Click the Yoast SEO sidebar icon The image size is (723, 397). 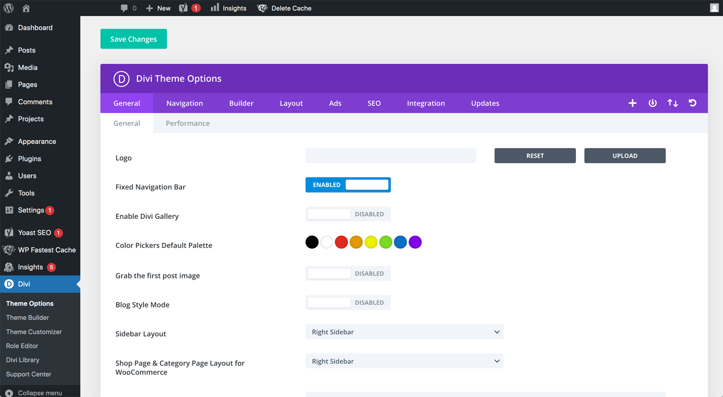(9, 232)
